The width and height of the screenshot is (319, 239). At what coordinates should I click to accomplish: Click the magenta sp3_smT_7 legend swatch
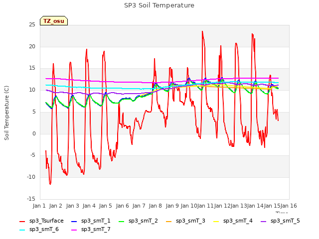(74, 230)
